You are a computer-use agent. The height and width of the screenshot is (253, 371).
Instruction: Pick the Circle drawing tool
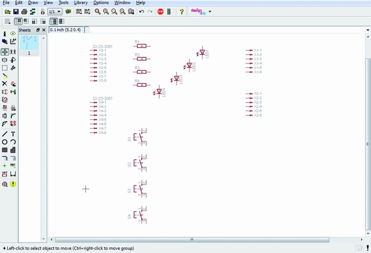click(5, 142)
